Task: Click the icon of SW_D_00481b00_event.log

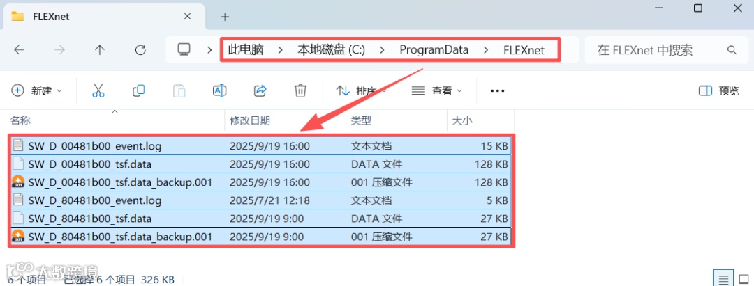Action: 18,146
